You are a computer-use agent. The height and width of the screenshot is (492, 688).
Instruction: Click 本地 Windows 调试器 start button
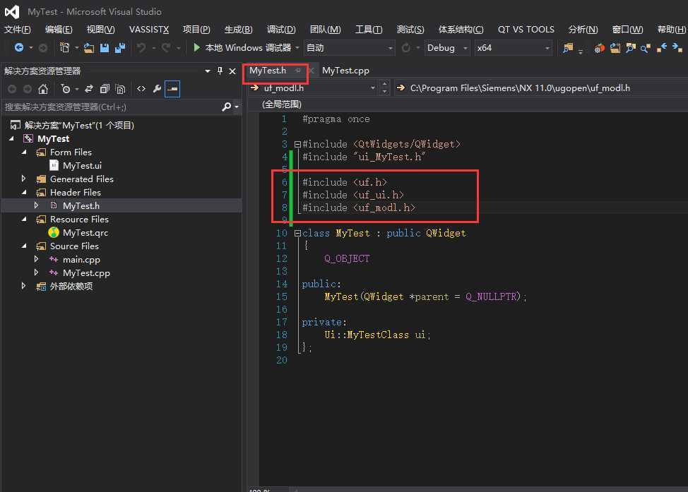[x=243, y=47]
